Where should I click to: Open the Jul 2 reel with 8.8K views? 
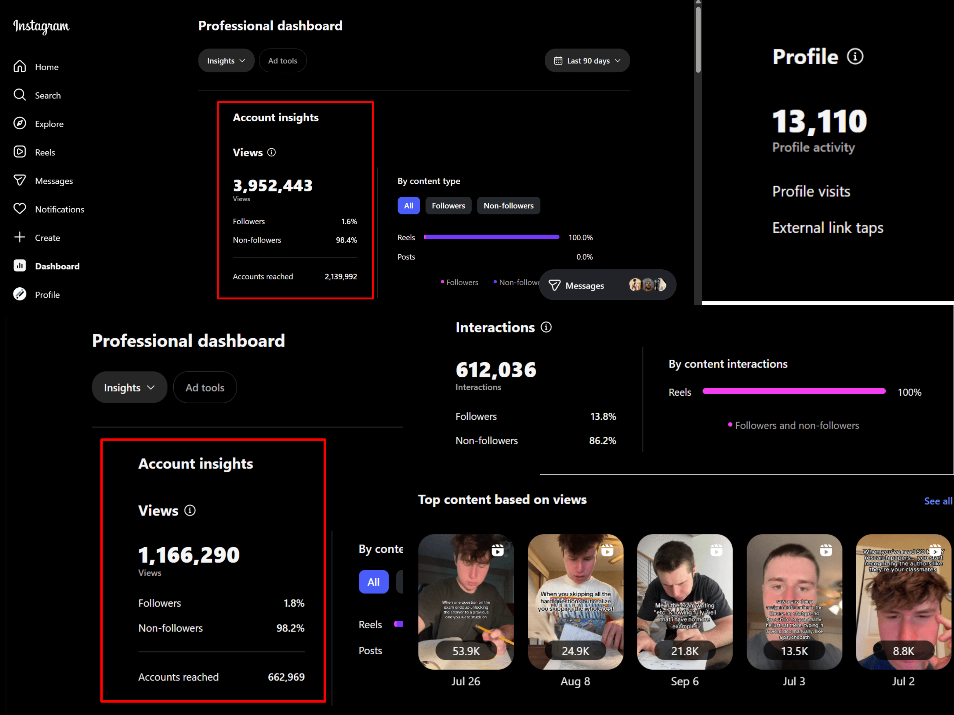pyautogui.click(x=904, y=602)
